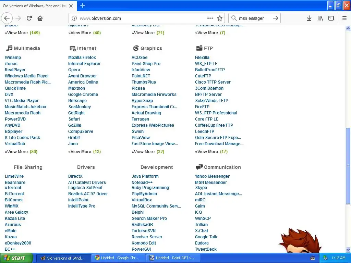Show site information icon in address bar
351x263 pixels.
[74, 18]
